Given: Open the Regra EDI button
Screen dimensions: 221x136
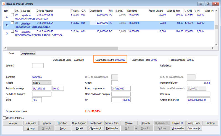Looking at the screenshot, I should pos(178,123).
